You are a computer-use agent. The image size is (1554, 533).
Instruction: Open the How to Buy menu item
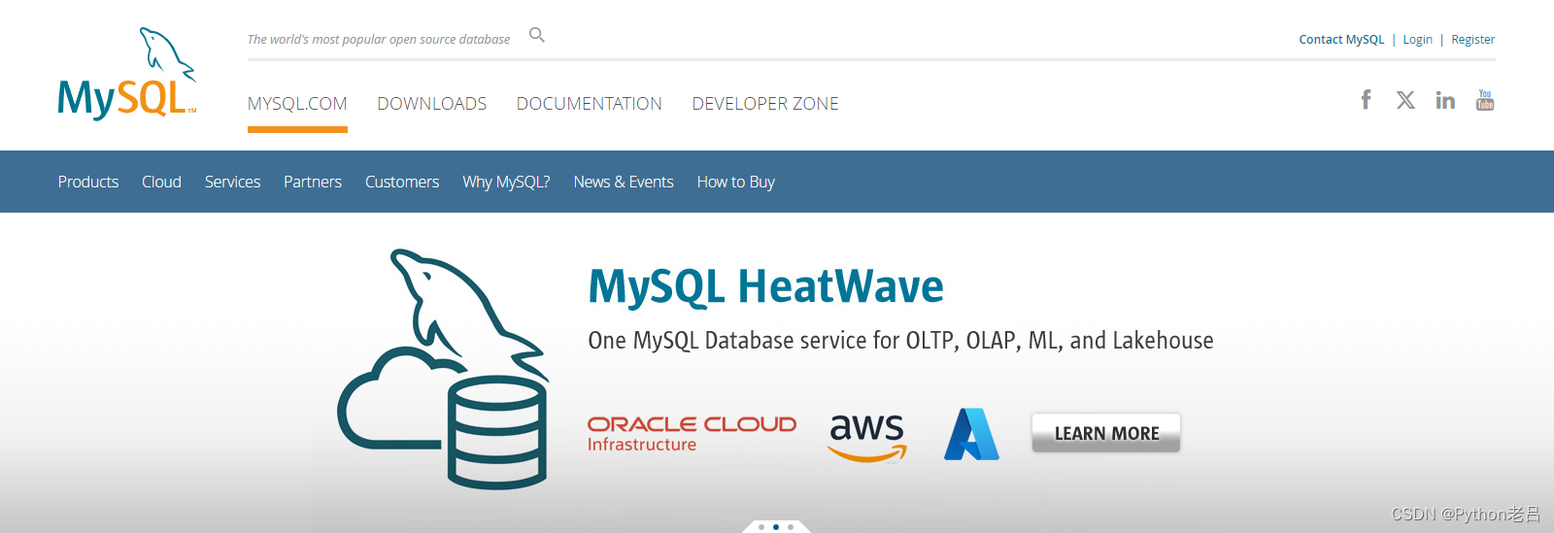[736, 182]
